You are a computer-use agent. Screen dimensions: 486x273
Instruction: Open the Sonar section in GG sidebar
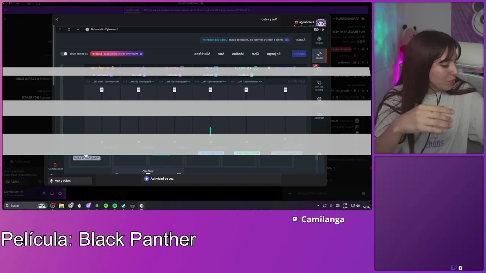point(319,55)
